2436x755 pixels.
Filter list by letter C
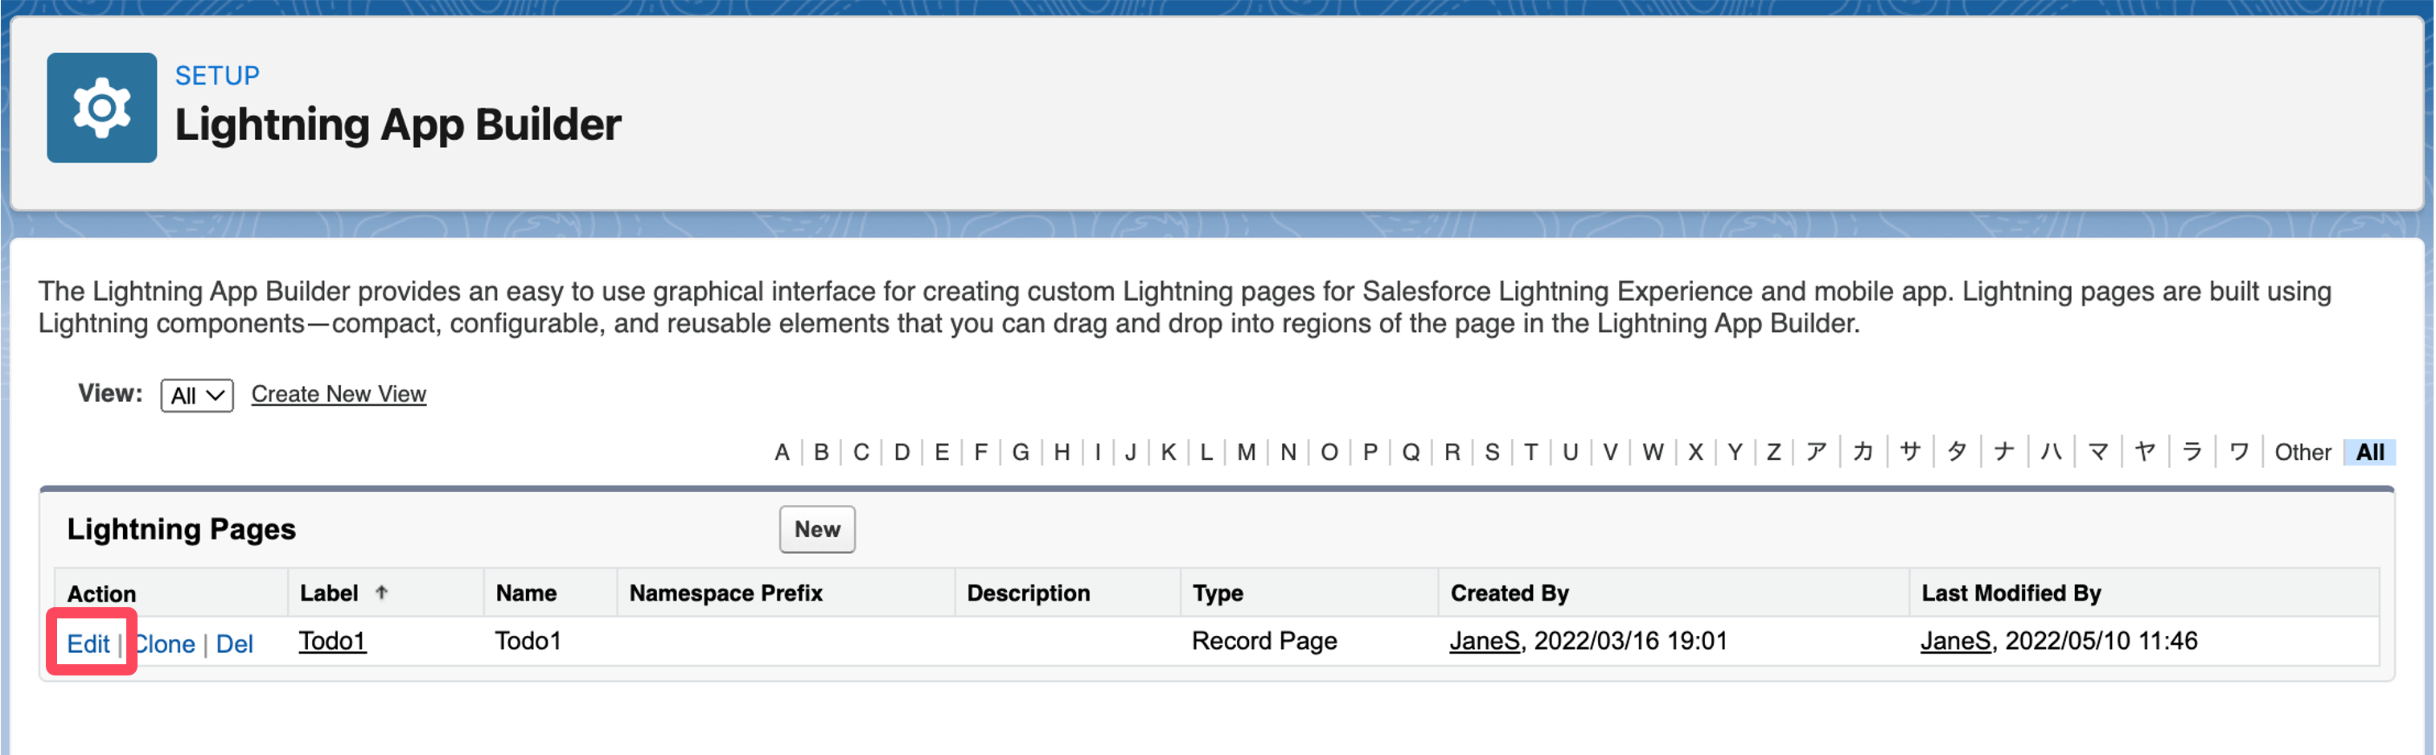click(861, 453)
